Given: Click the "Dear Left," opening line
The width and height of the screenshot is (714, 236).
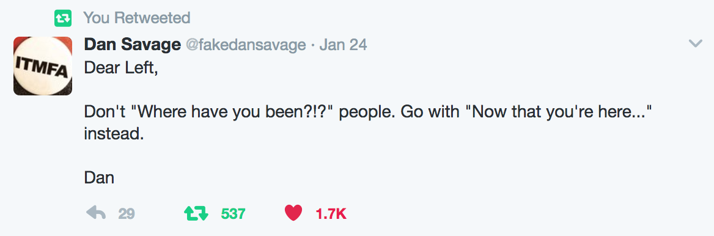Looking at the screenshot, I should [x=121, y=68].
